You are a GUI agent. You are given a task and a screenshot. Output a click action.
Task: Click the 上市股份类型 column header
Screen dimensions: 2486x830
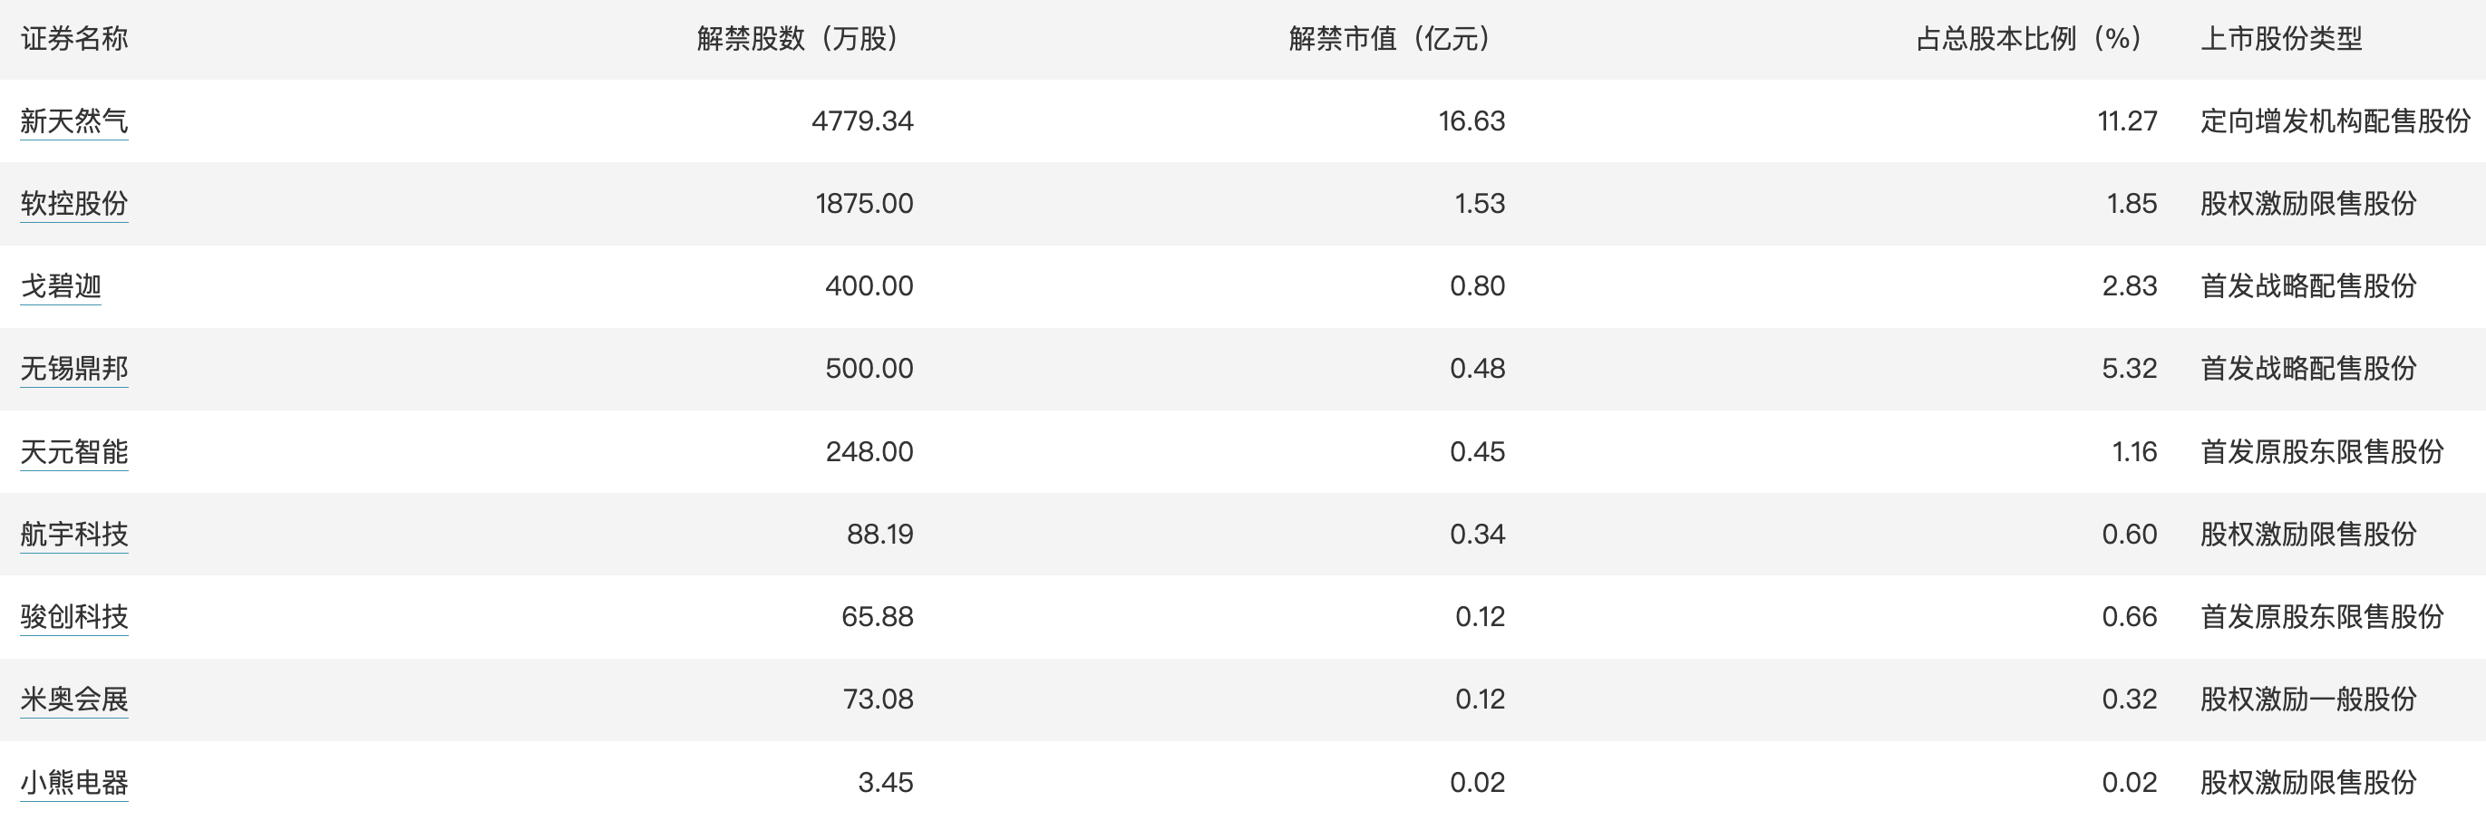(x=2281, y=39)
